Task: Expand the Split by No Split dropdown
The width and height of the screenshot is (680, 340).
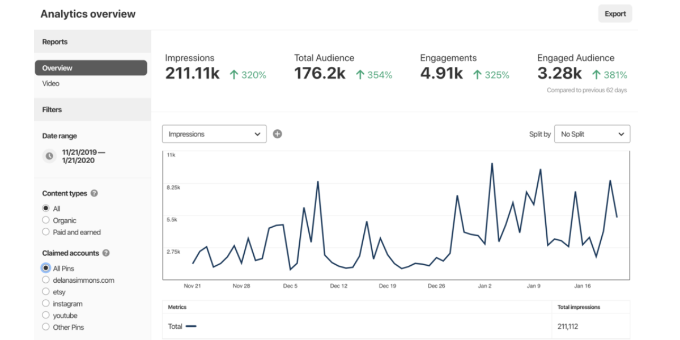Action: coord(592,134)
